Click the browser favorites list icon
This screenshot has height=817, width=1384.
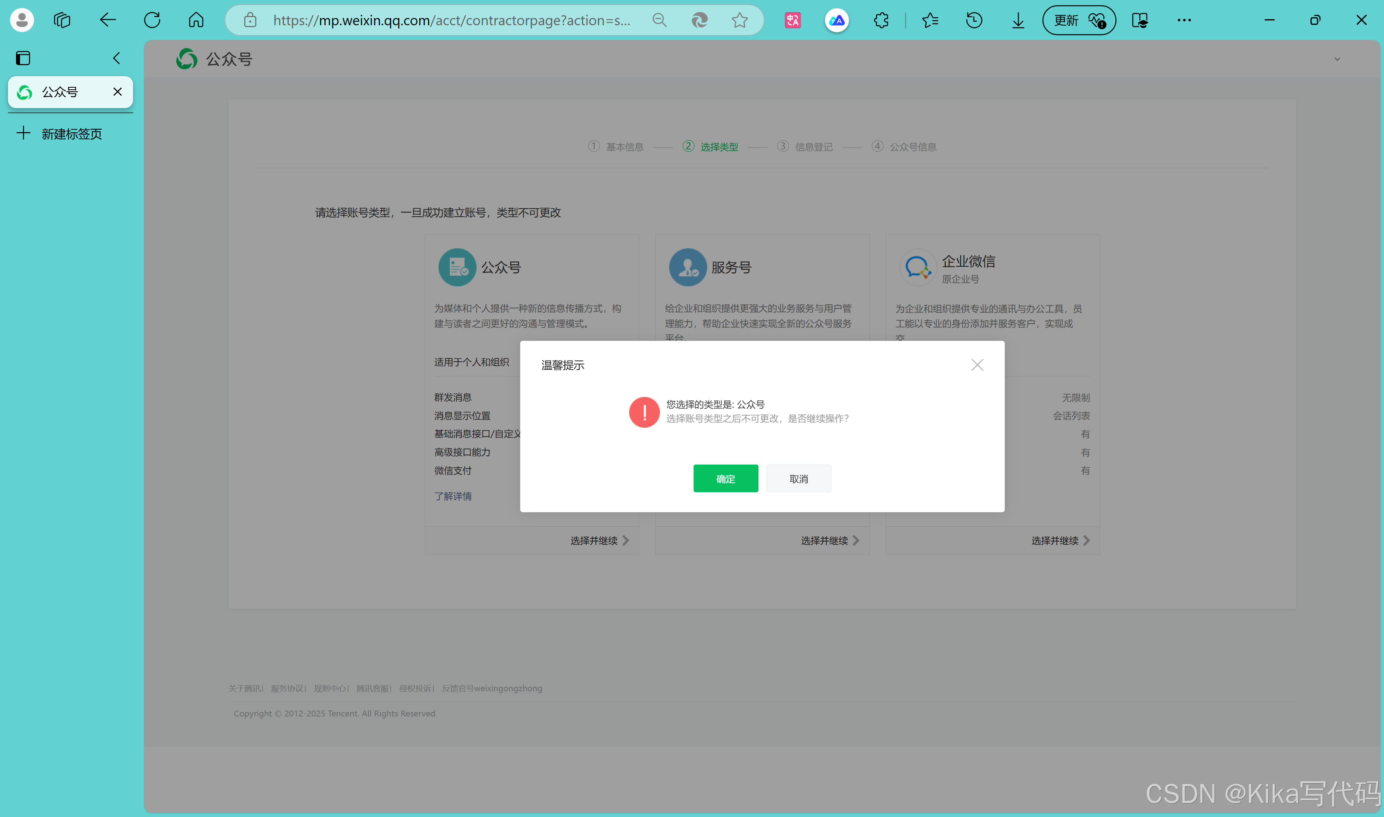pos(930,20)
